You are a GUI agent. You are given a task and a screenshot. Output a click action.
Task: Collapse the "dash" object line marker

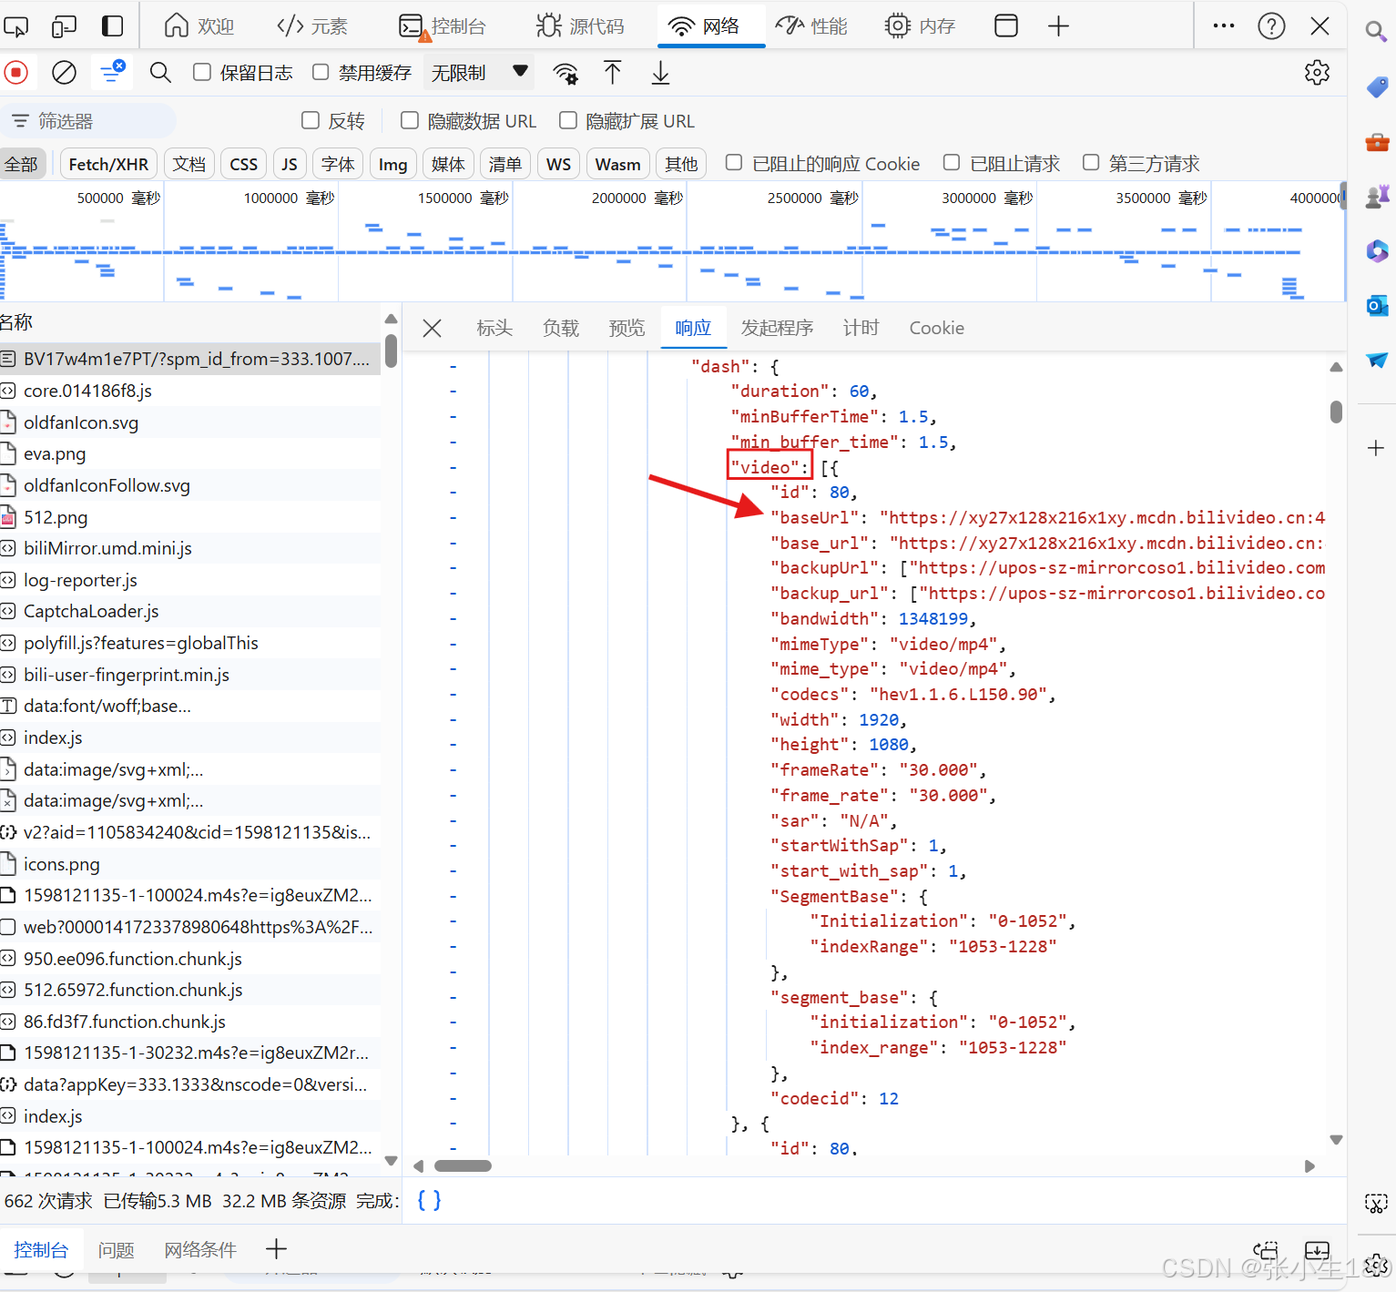coord(453,366)
